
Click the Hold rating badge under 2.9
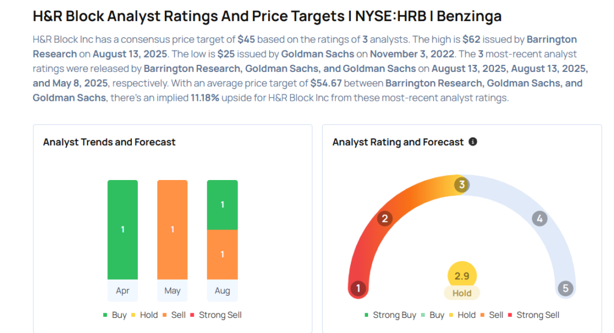[x=462, y=293]
